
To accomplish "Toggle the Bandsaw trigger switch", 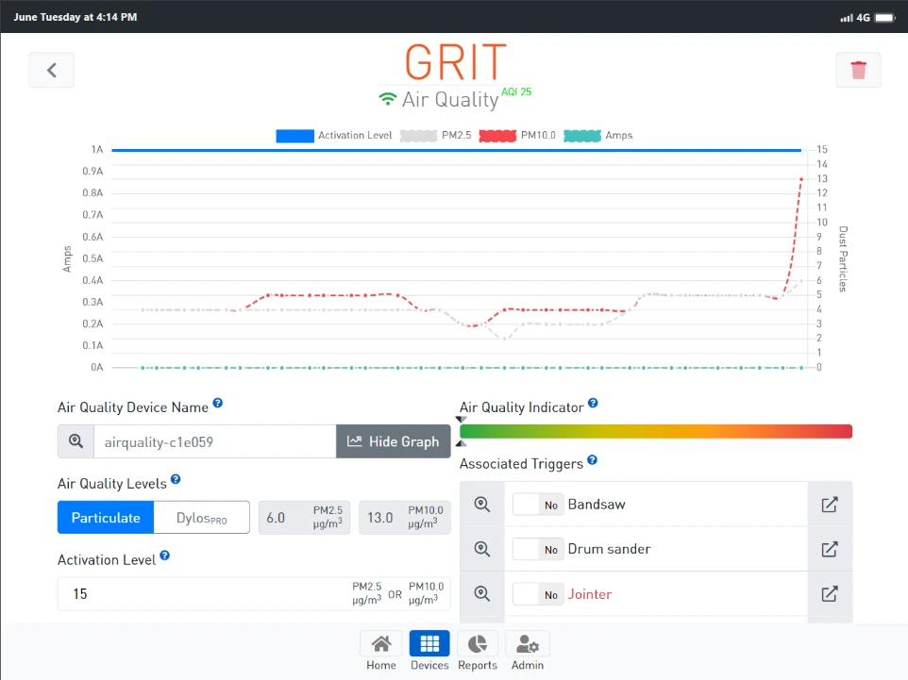I will click(538, 505).
